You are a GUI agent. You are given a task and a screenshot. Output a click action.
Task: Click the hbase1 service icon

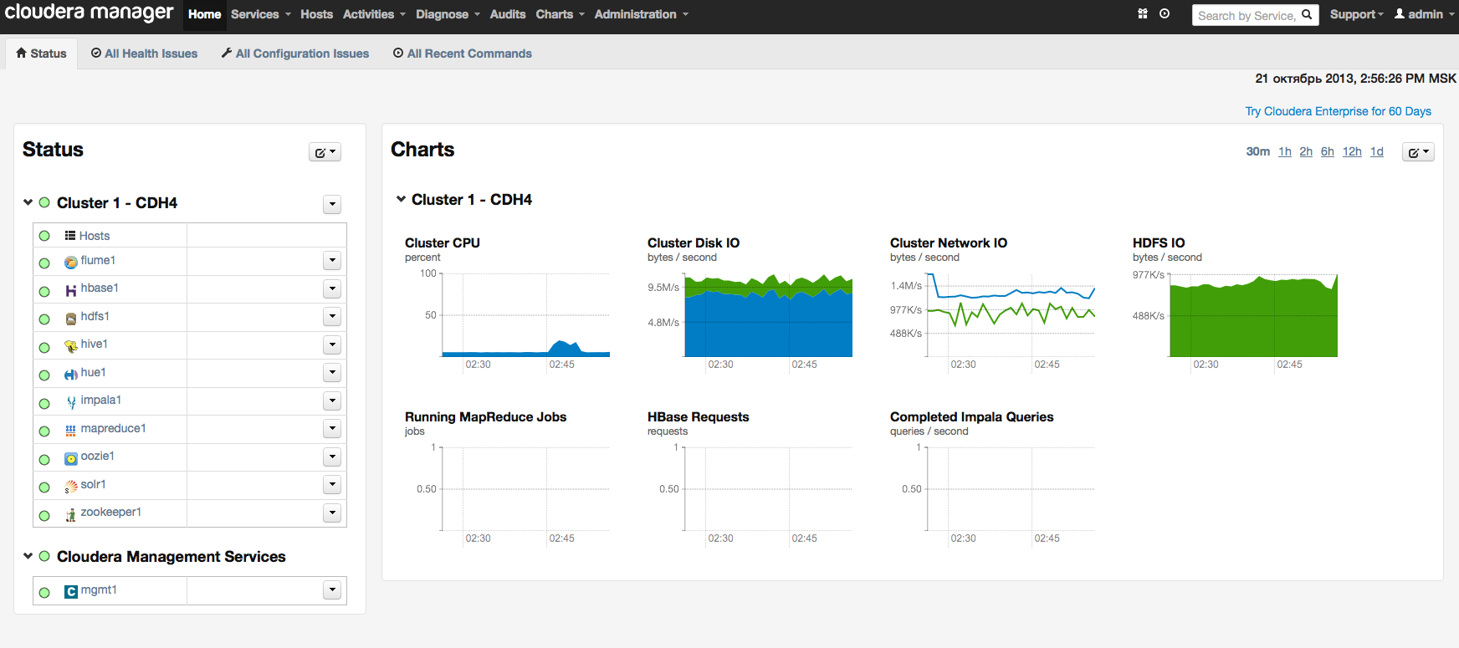click(x=71, y=291)
